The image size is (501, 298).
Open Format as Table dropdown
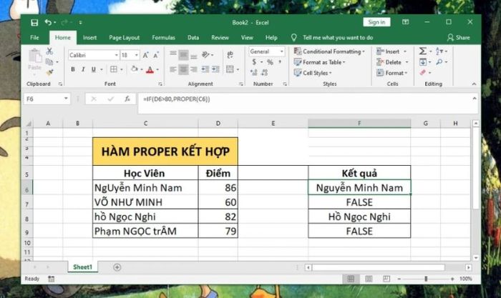(x=319, y=62)
